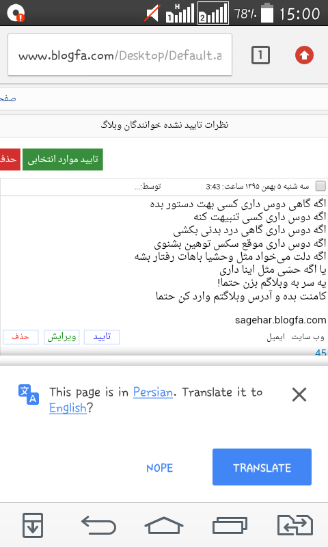Click the green ویرایش edit button
Screen dimensions: 328x547
tap(61, 337)
